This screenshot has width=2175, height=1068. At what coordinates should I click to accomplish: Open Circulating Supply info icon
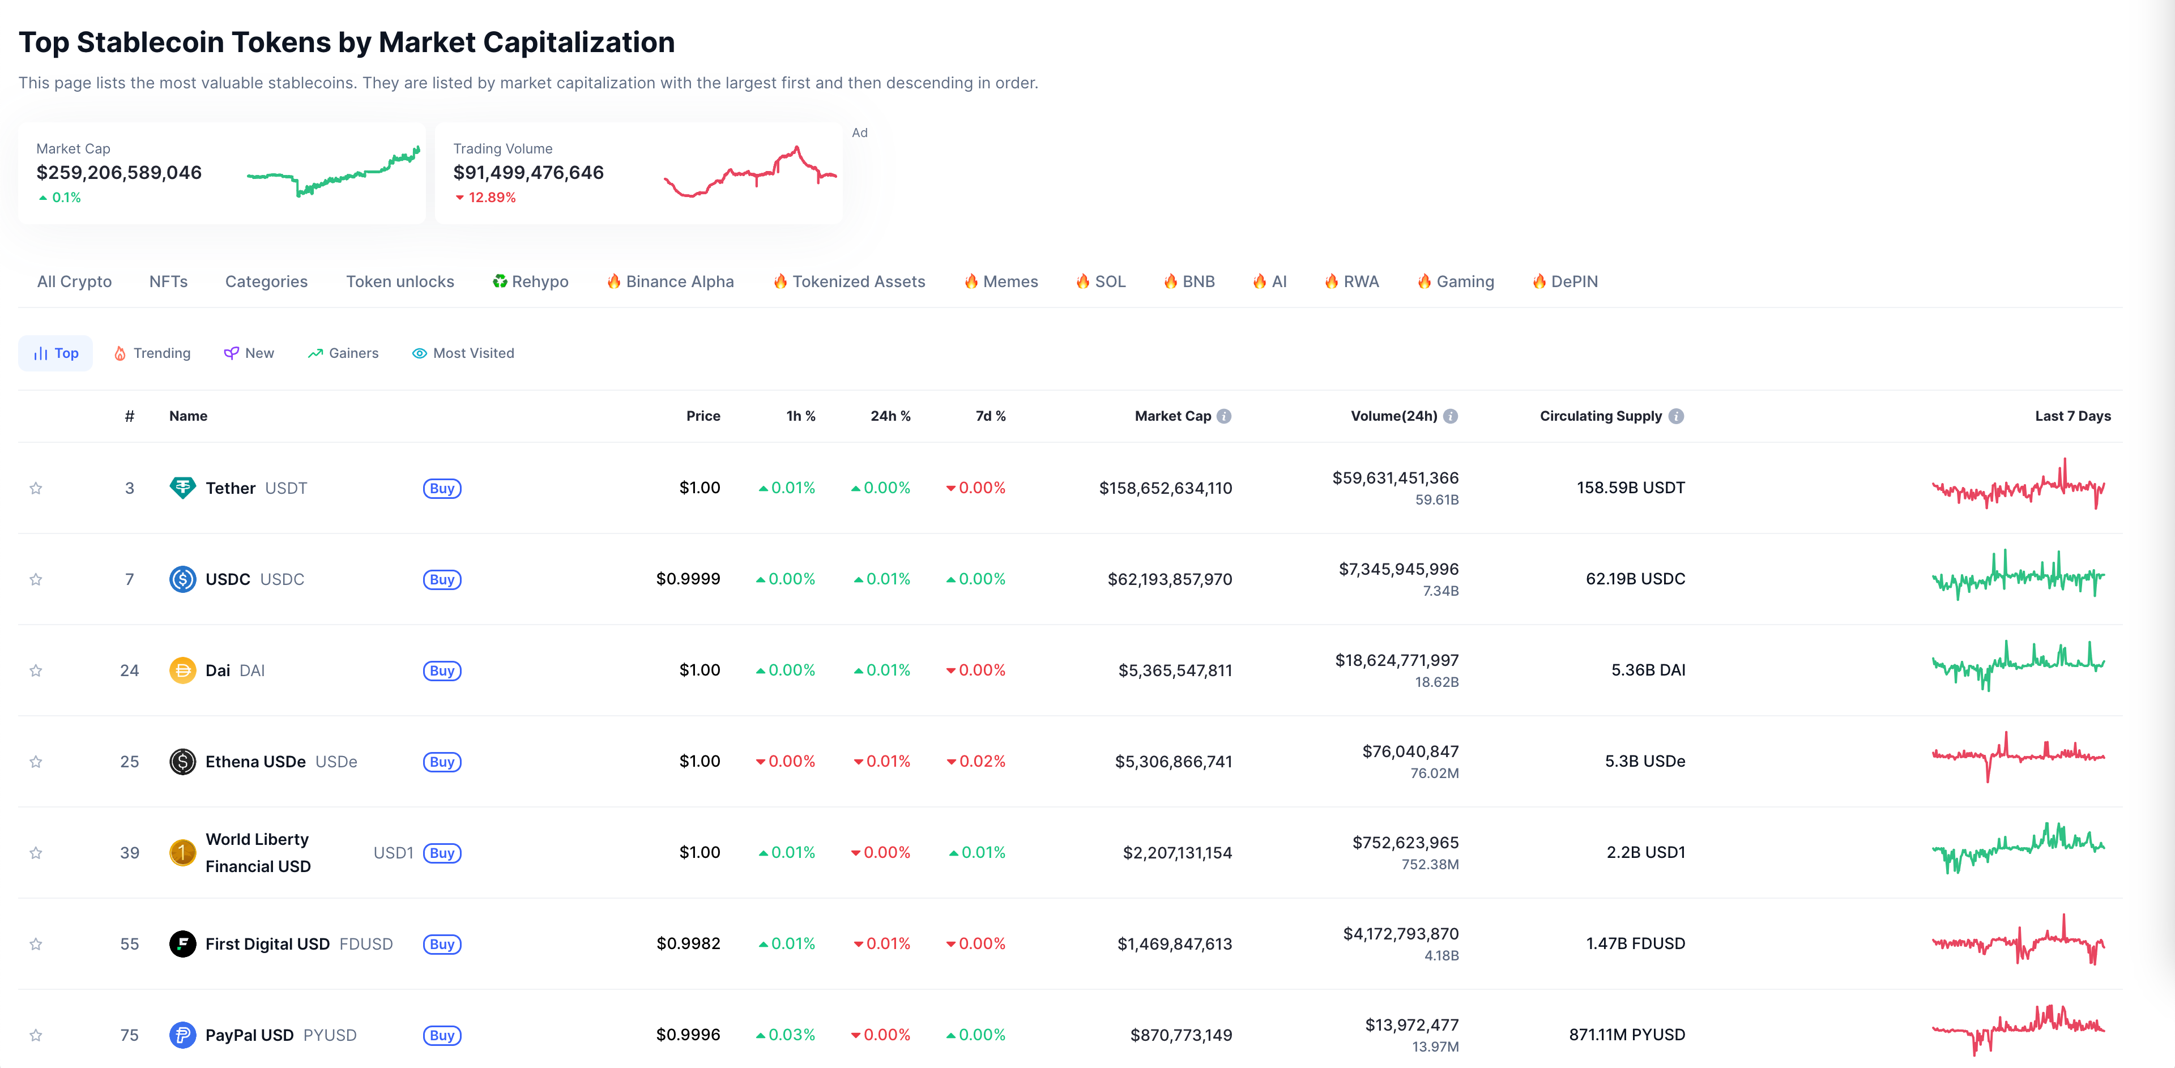pos(1677,416)
